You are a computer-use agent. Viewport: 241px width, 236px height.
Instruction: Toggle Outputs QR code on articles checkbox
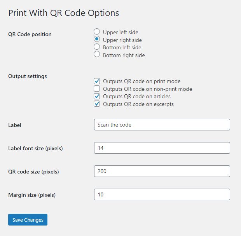97,96
